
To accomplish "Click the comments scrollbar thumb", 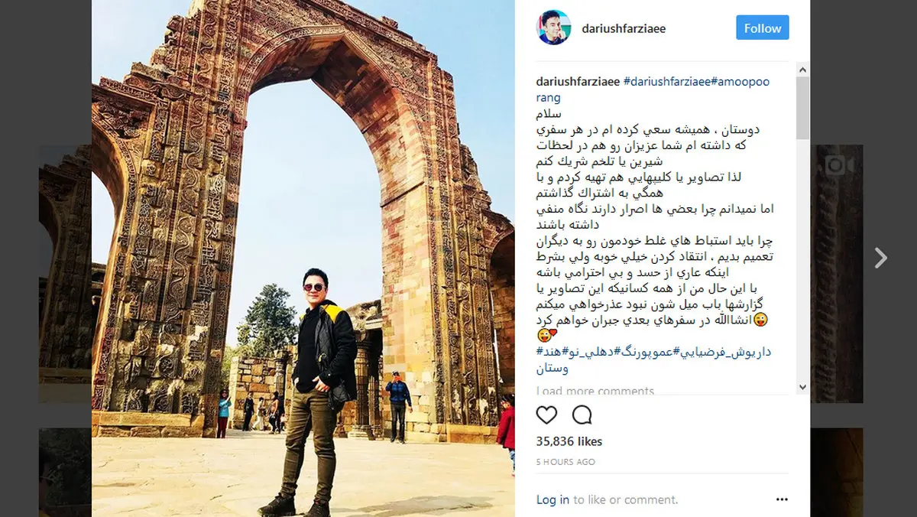I will click(x=802, y=108).
